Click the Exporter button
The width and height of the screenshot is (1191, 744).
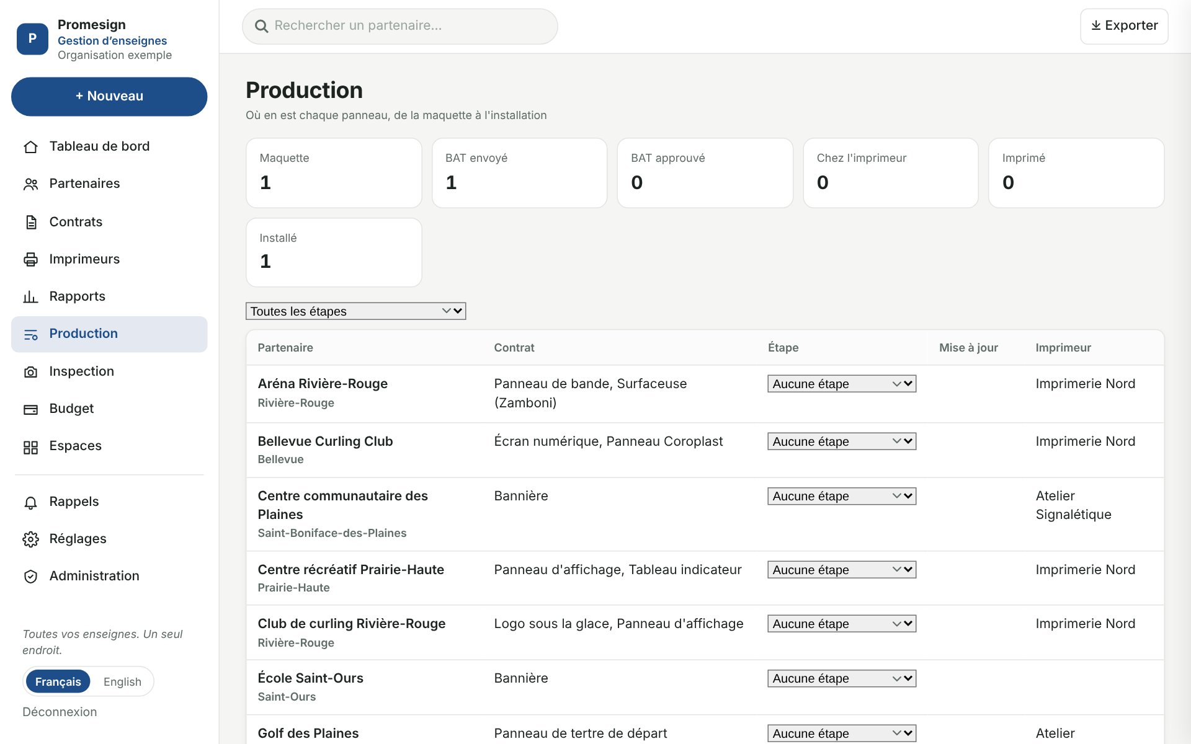(x=1124, y=26)
